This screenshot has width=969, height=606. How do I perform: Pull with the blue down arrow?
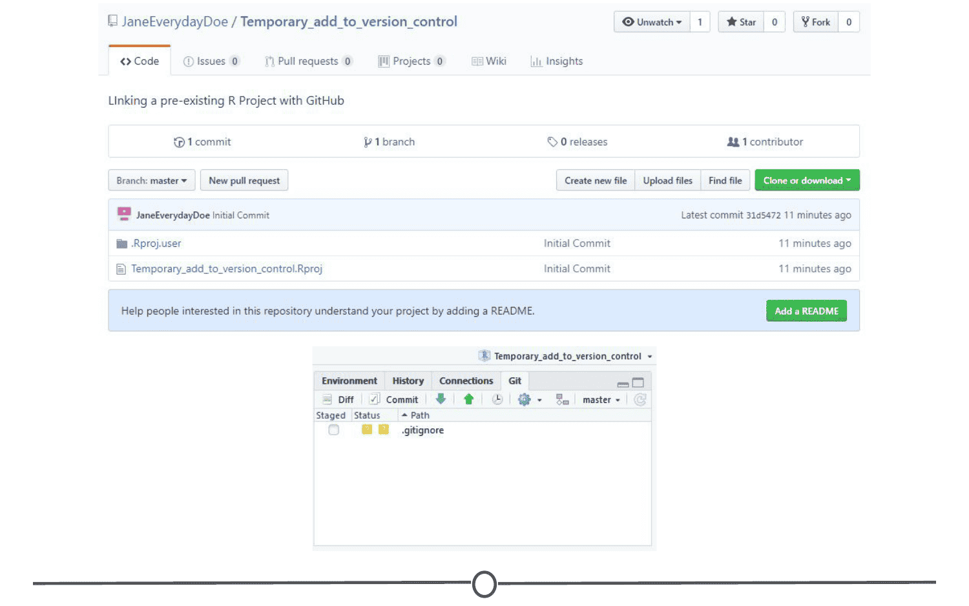441,399
